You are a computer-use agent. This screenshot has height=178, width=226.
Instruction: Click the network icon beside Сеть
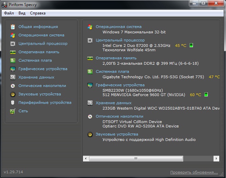pyautogui.click(x=13, y=111)
